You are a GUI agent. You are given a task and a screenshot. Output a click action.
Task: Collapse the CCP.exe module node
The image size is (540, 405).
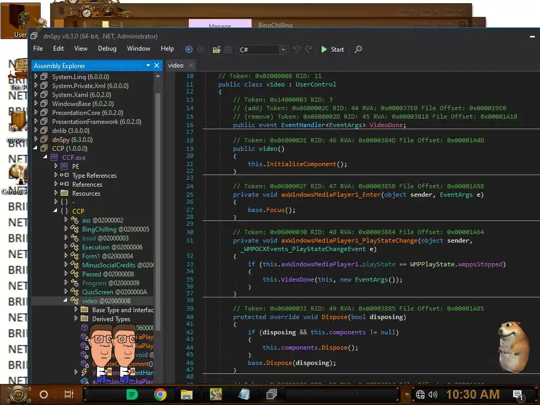45,157
